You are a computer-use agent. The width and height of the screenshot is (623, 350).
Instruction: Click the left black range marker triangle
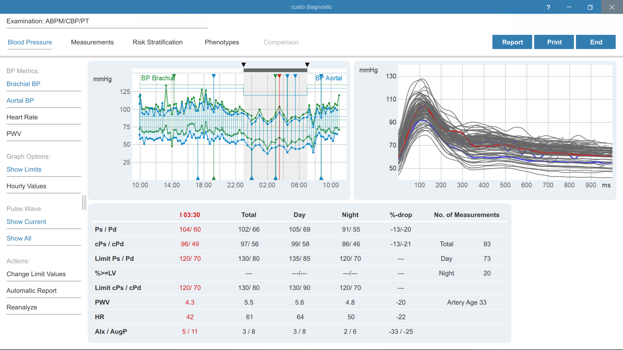pyautogui.click(x=244, y=65)
